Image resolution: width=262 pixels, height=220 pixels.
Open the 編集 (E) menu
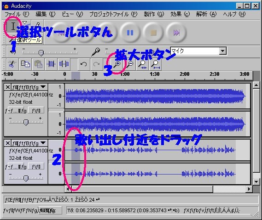(x=46, y=14)
